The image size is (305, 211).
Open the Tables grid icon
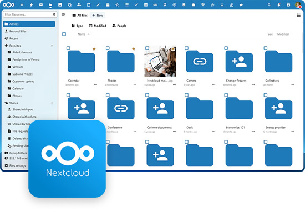[146, 5]
